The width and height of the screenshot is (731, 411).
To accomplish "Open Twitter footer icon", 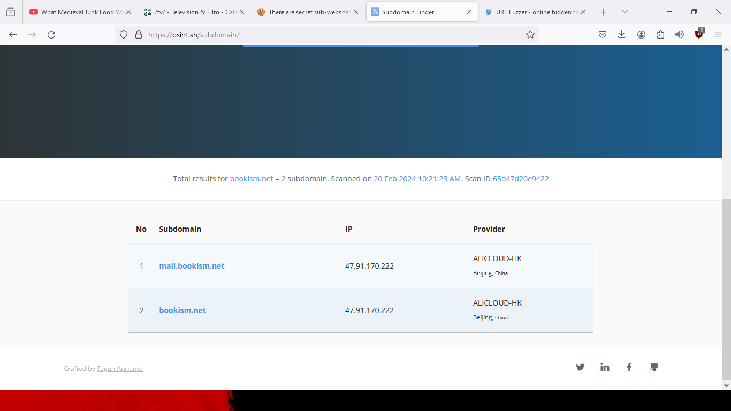I will point(580,367).
